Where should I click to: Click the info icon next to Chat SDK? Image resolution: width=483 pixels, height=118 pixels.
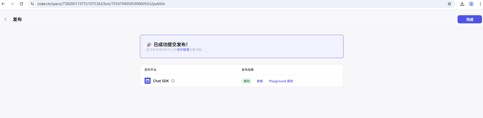173,81
